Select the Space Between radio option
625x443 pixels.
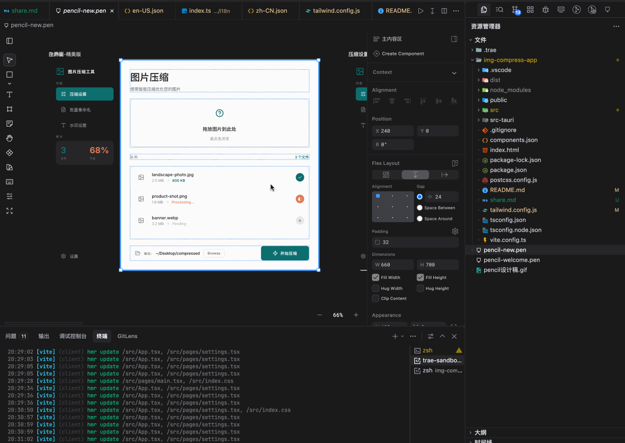[420, 208]
